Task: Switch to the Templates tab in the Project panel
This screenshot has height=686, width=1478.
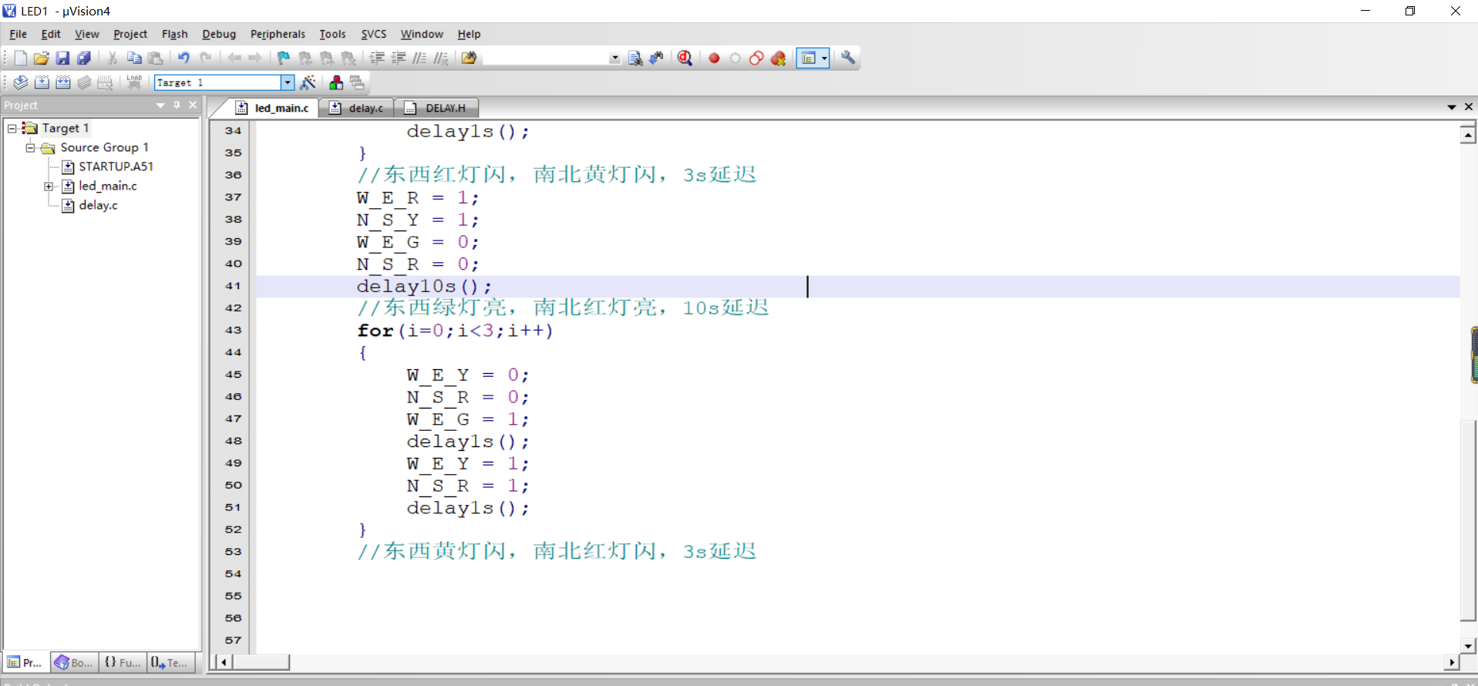Action: pyautogui.click(x=170, y=662)
